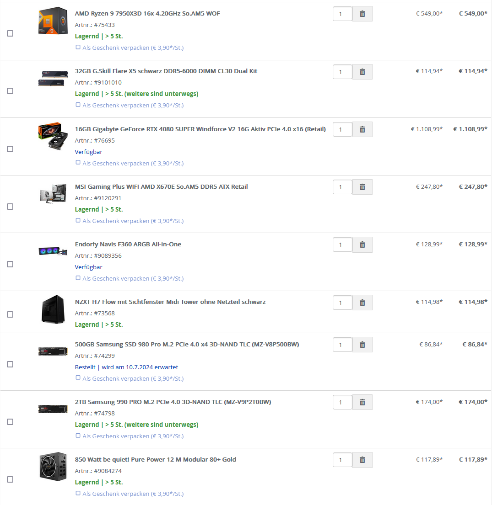Click article number text 'Artnr.: #9084274'
The height and width of the screenshot is (505, 492).
tap(98, 471)
